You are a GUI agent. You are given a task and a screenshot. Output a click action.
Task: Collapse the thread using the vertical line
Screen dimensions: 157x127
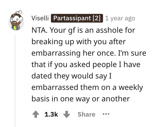[15, 81]
